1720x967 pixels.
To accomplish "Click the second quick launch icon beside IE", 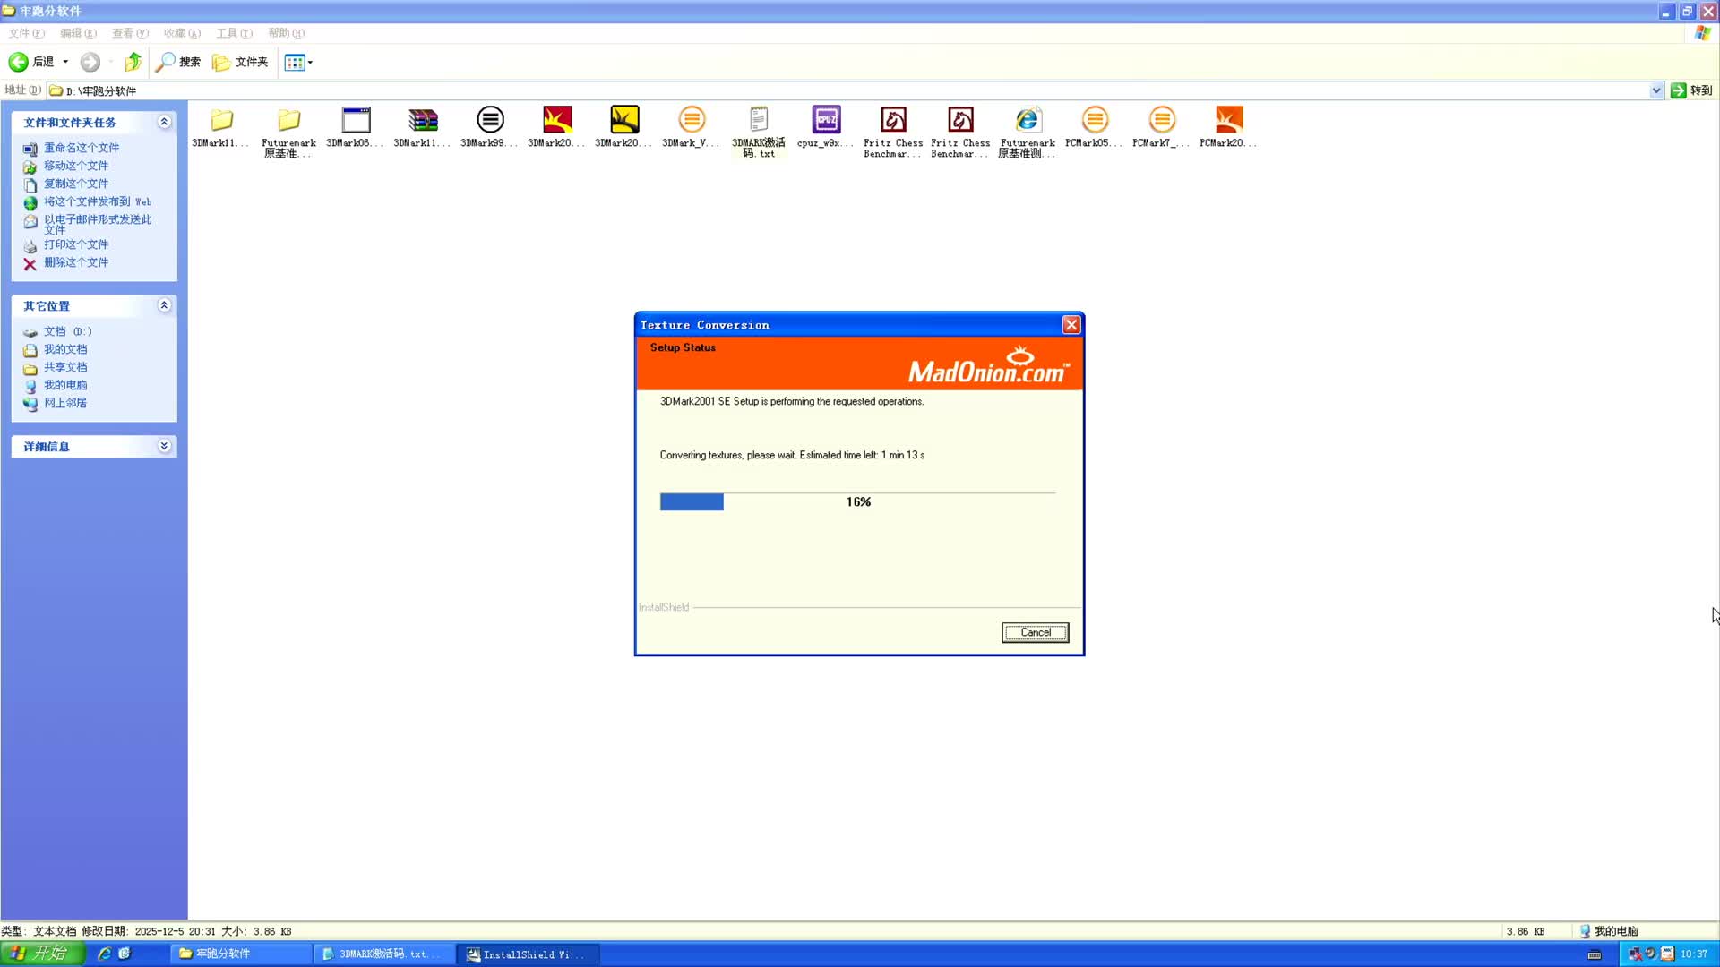I will [x=125, y=954].
